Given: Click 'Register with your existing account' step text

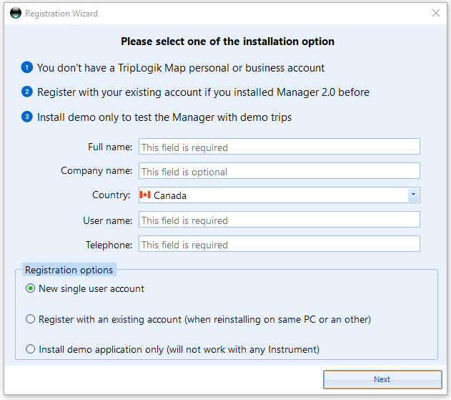Looking at the screenshot, I should [x=203, y=92].
